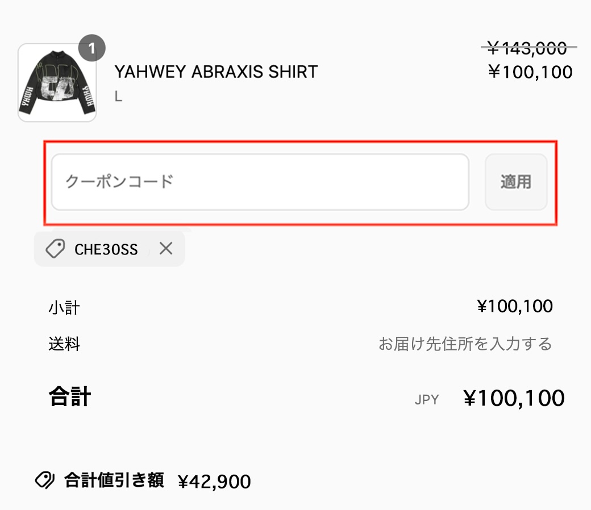Remove the CHE30SS coupon with the X
Screen dimensions: 591x510
pyautogui.click(x=166, y=248)
